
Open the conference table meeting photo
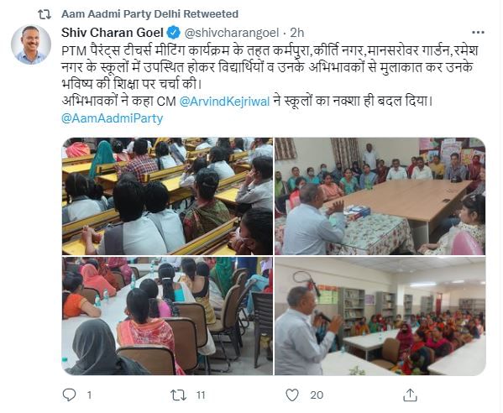pos(380,196)
